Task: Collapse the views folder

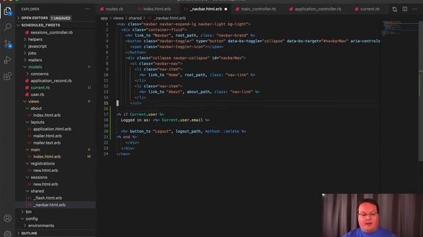Action: click(x=34, y=101)
